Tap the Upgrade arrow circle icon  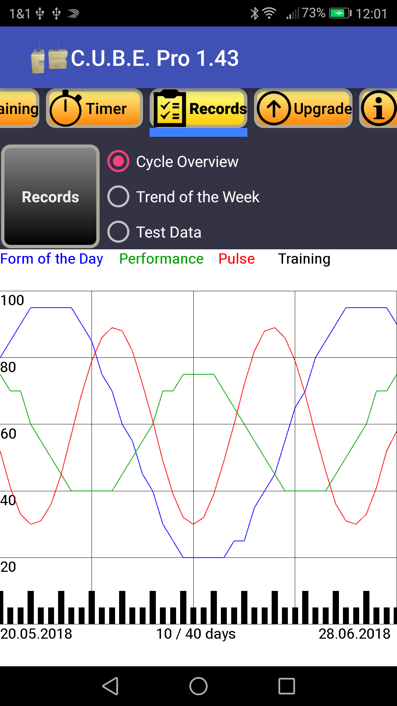(273, 108)
